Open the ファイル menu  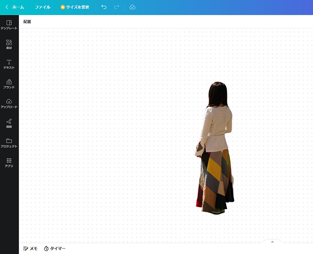click(42, 7)
